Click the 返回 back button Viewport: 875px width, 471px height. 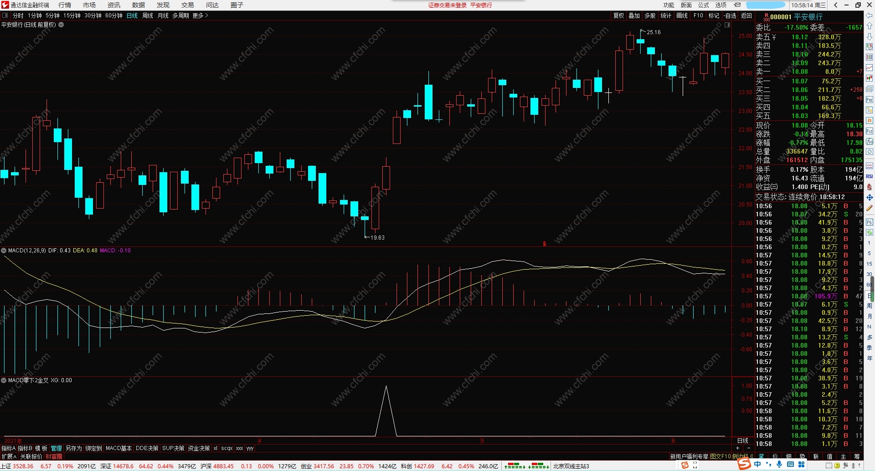pyautogui.click(x=746, y=15)
